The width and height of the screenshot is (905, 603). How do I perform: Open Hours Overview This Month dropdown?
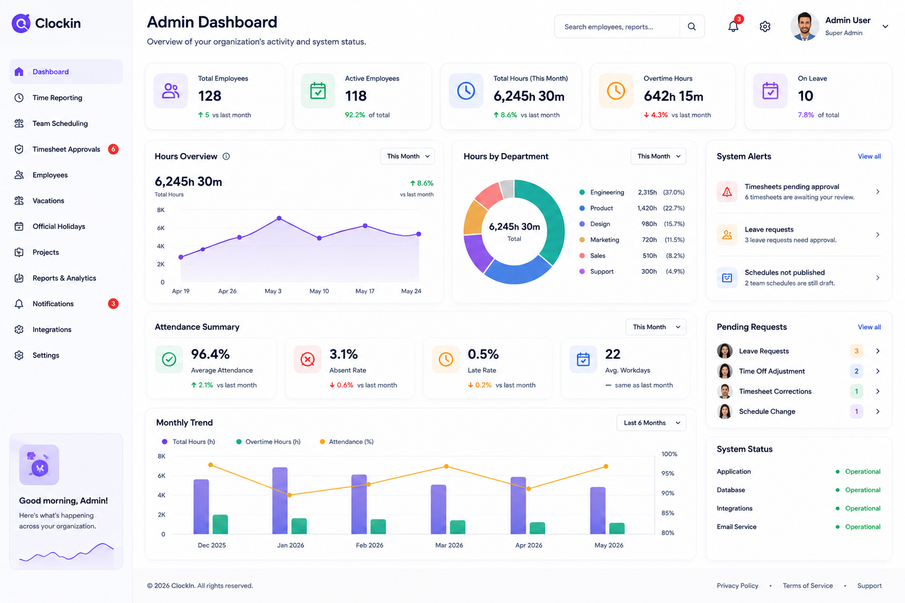(408, 156)
